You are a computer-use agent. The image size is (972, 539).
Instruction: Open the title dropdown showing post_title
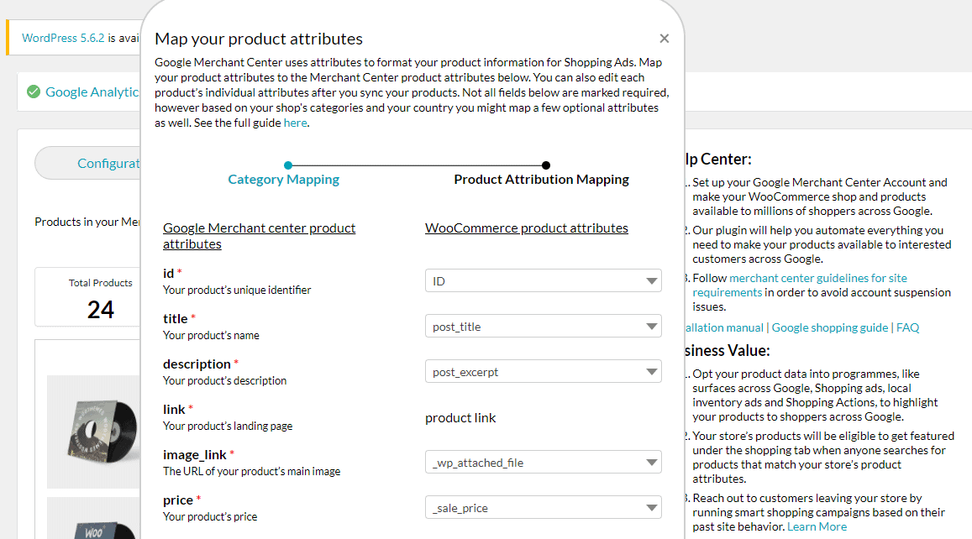click(x=543, y=326)
